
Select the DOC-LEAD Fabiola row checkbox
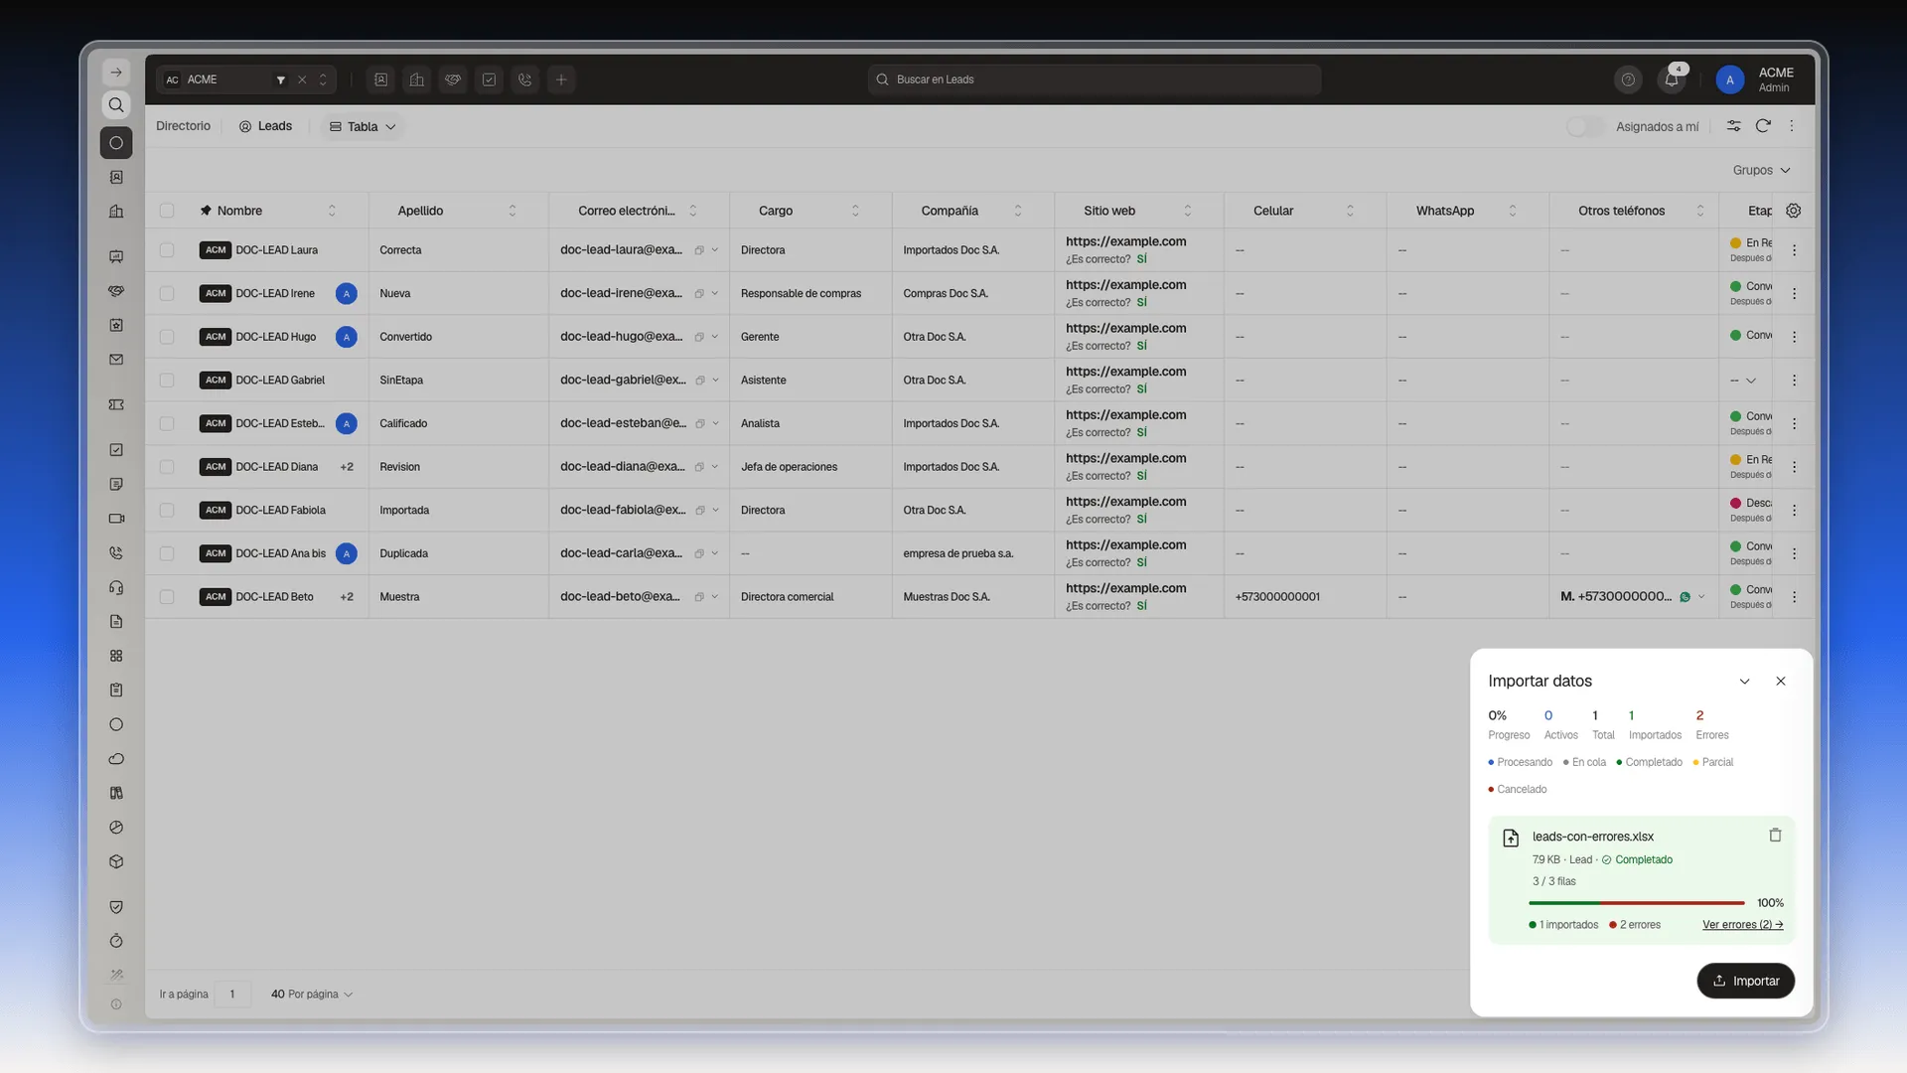coord(167,511)
